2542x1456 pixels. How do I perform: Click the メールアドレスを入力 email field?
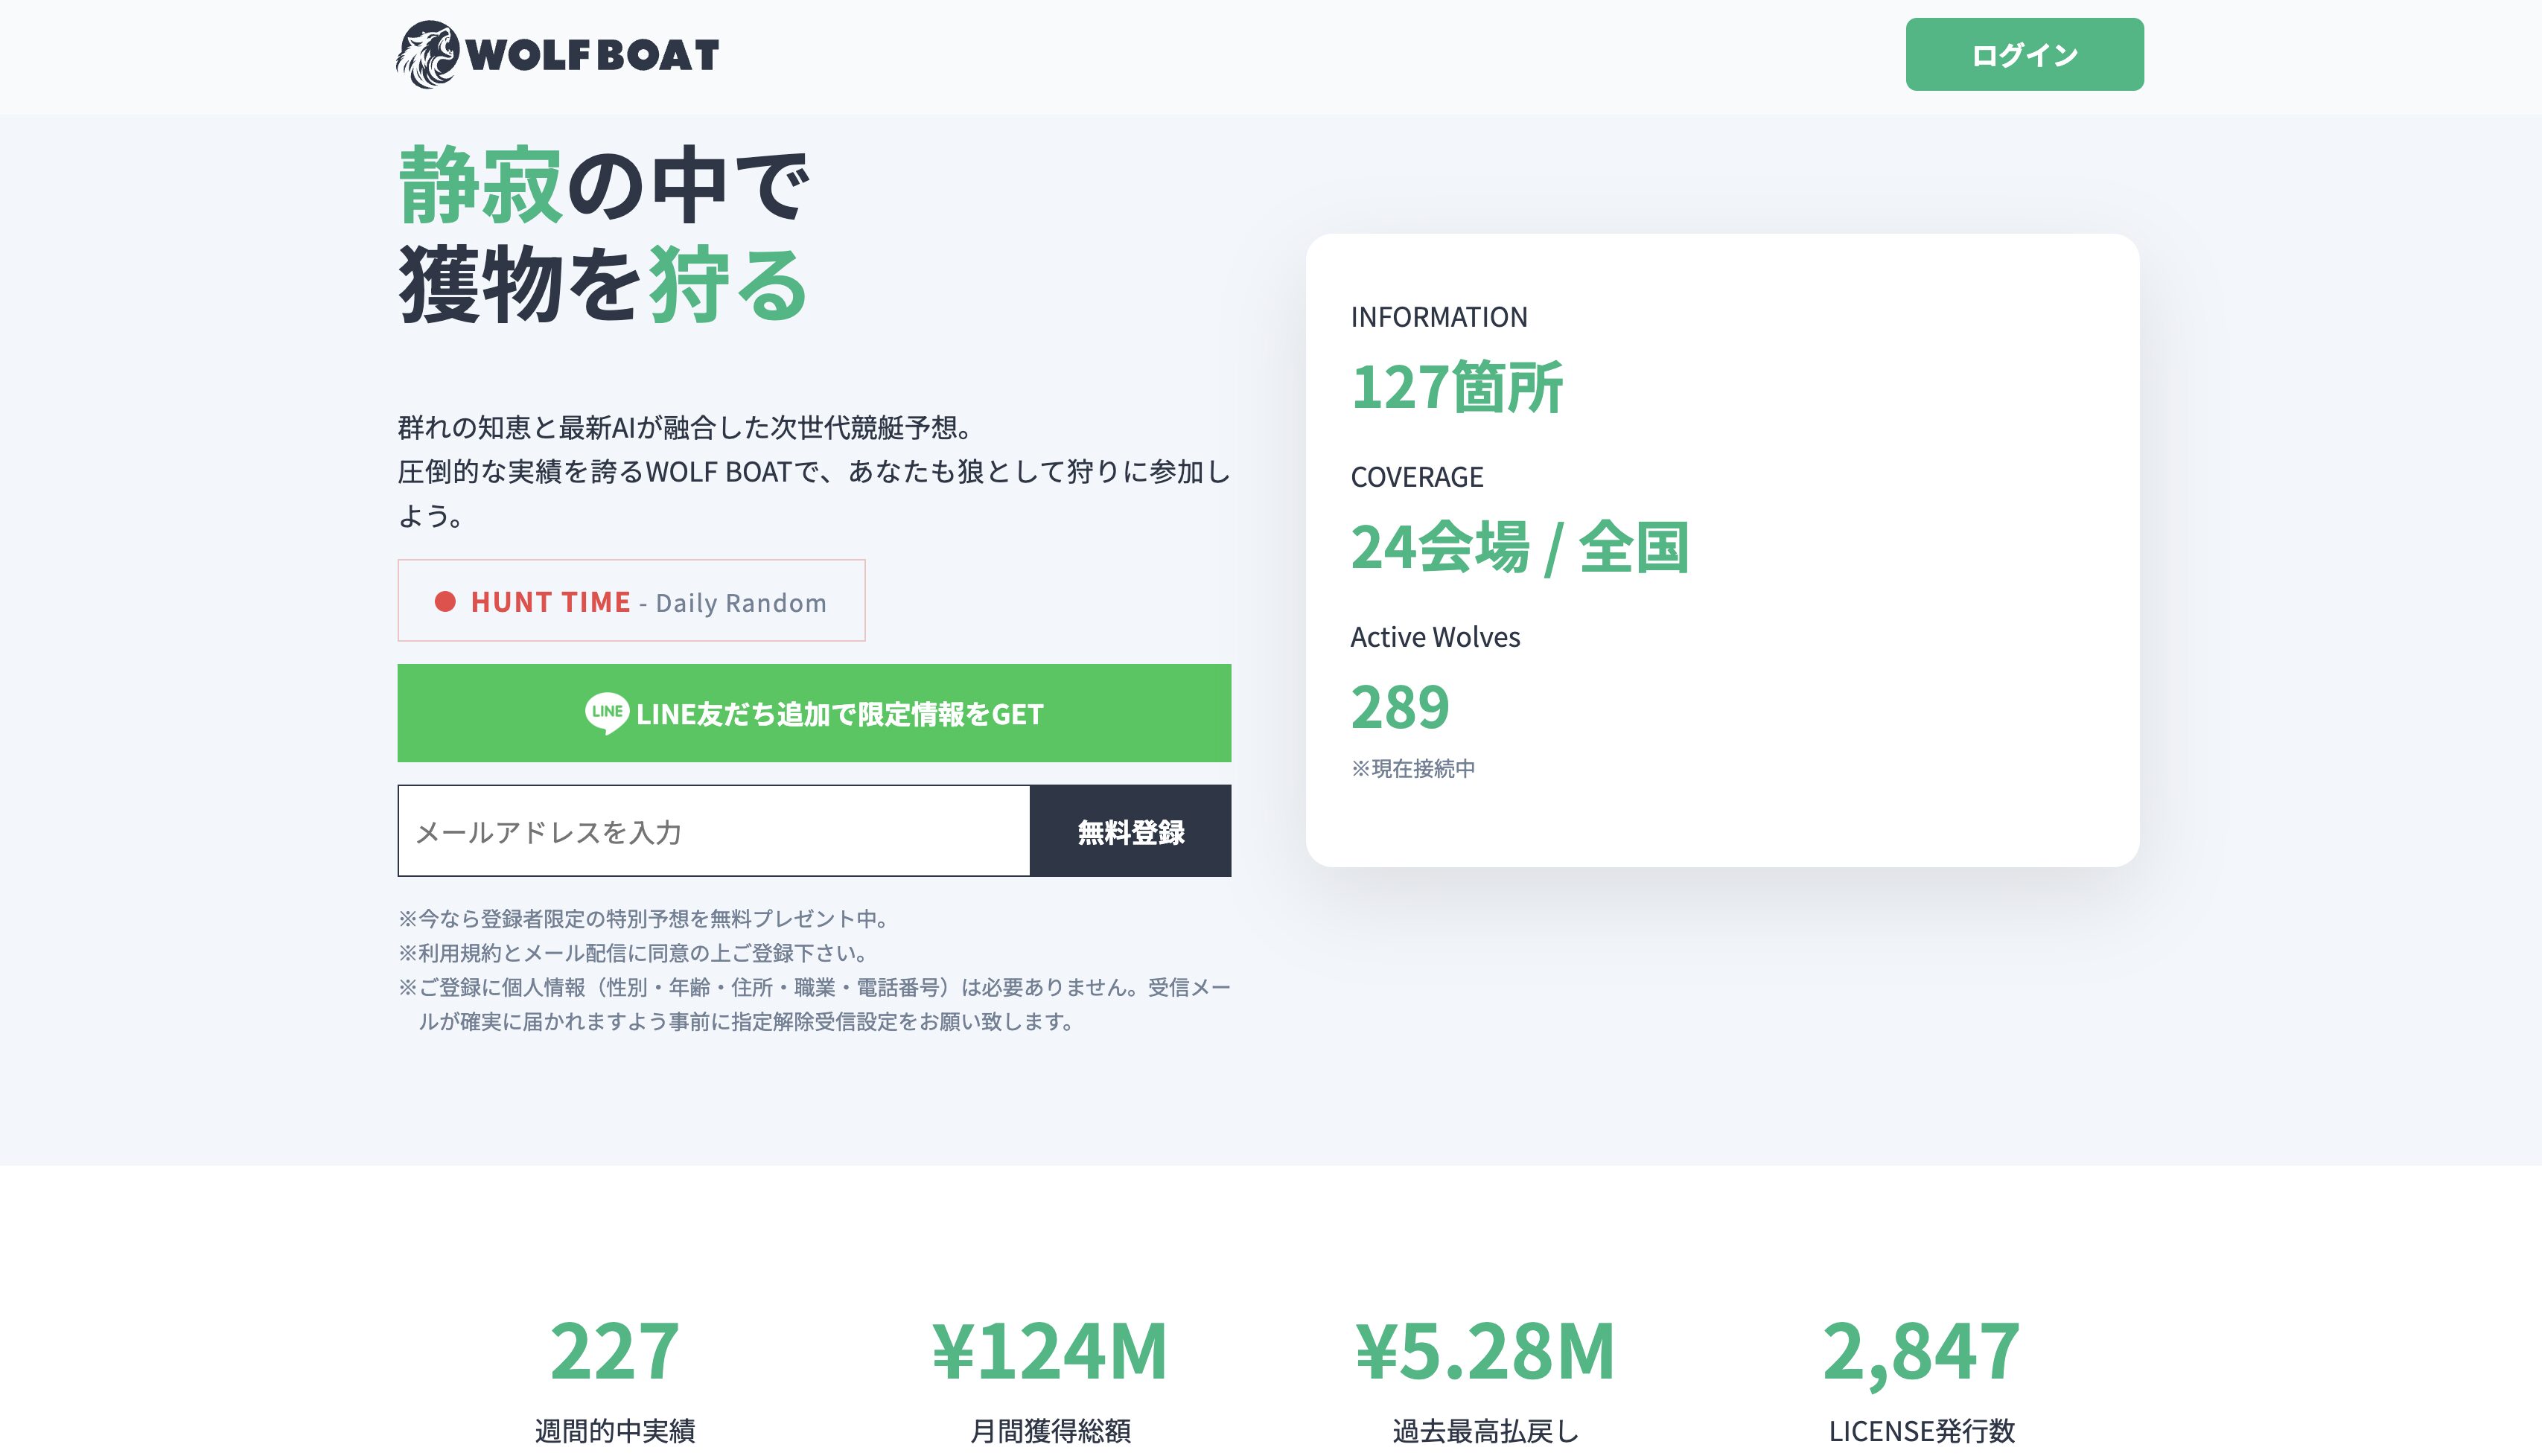coord(713,831)
